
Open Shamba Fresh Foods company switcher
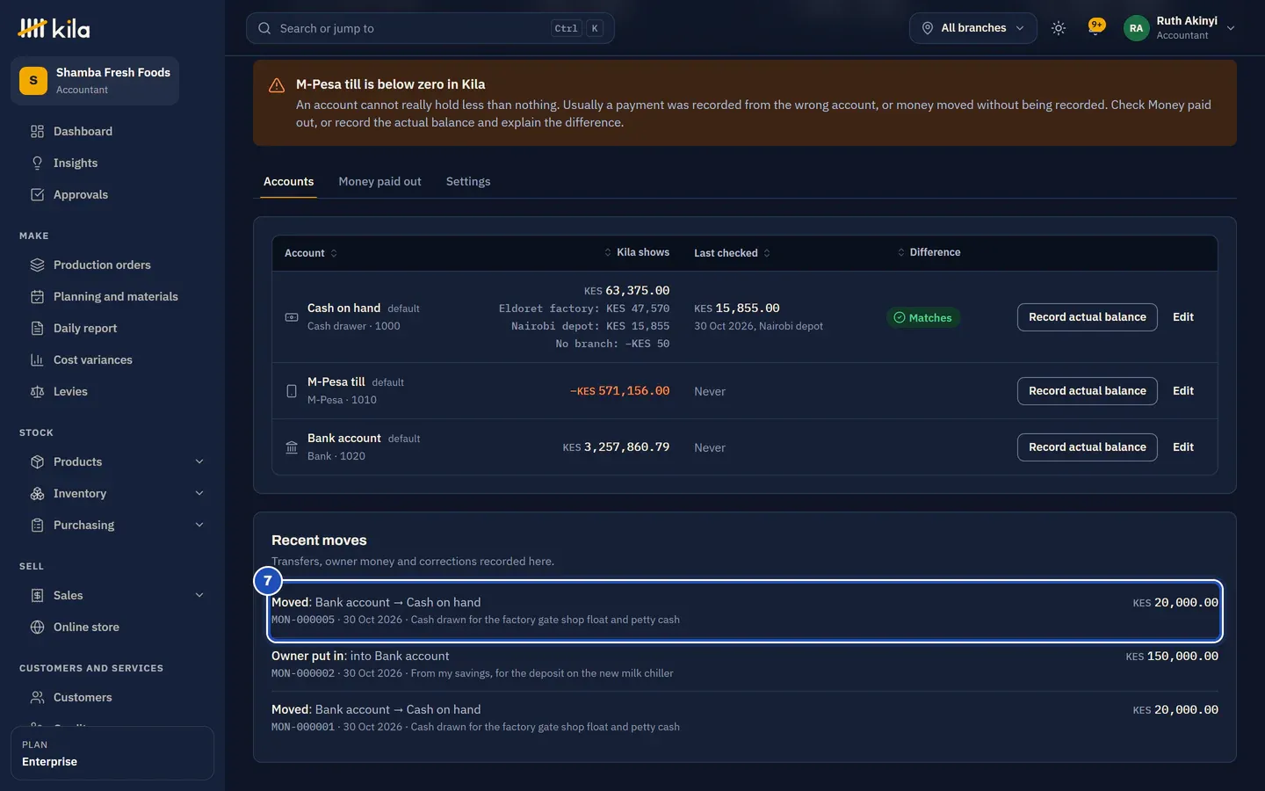(x=95, y=81)
